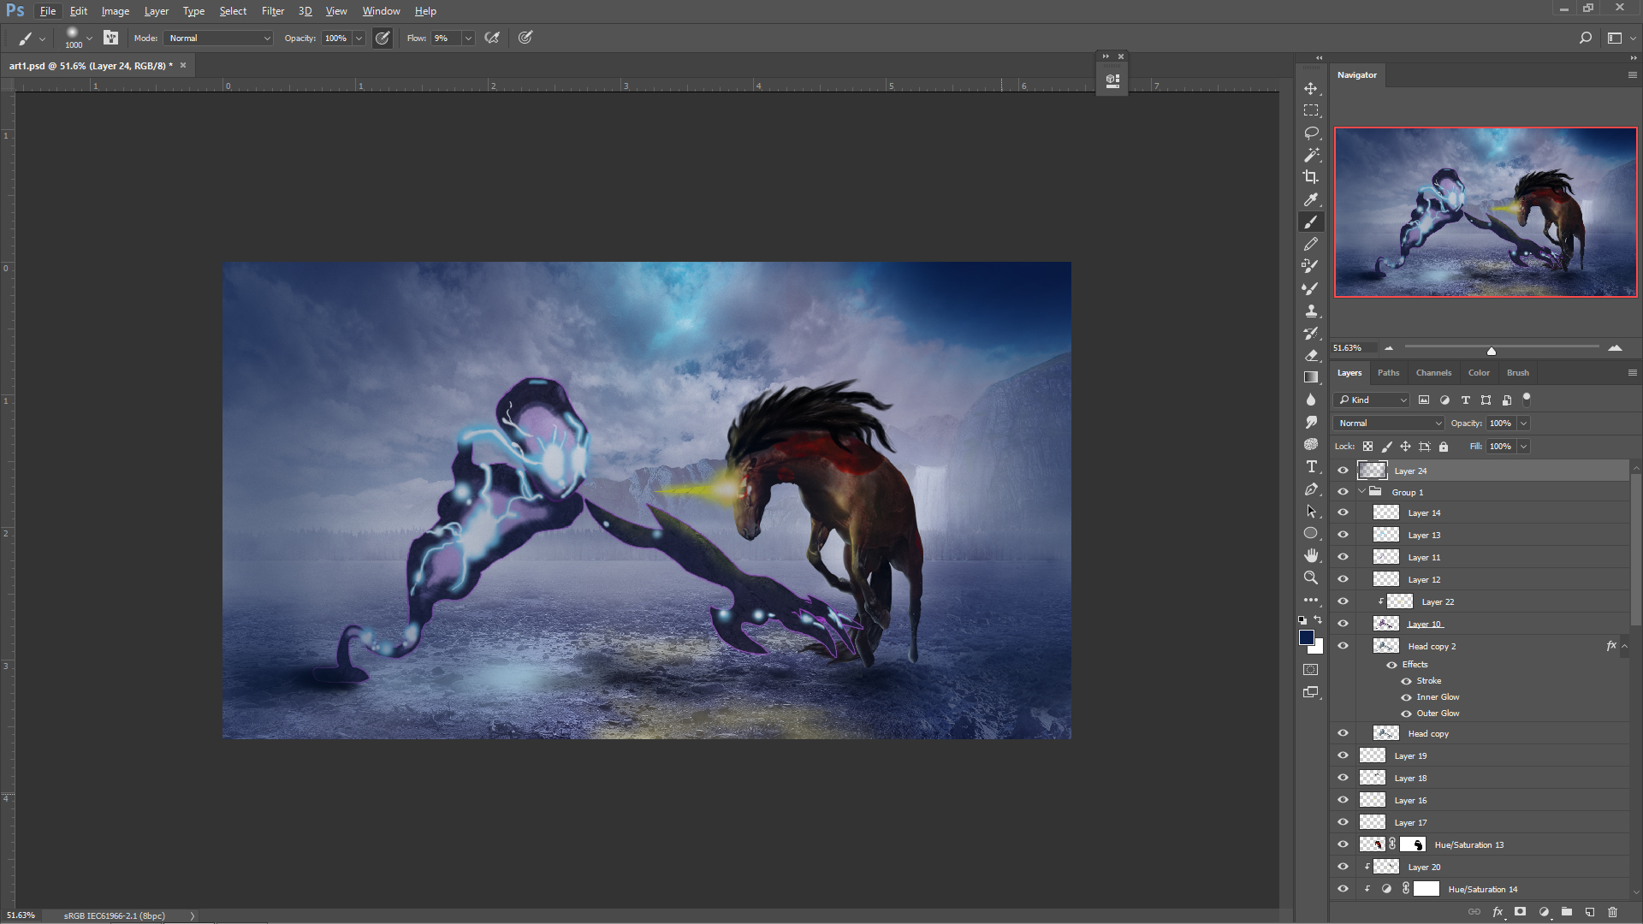Hide Group 1 visibility
The height and width of the screenshot is (924, 1643).
point(1343,492)
